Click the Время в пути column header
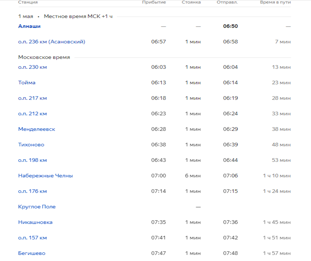The width and height of the screenshot is (311, 261). pos(275,2)
